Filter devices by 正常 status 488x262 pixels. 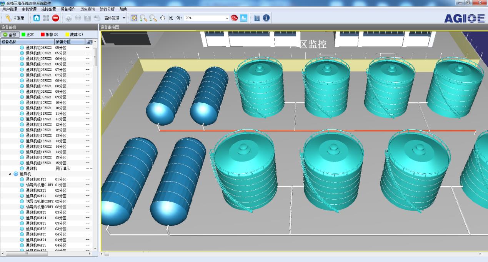pos(27,35)
